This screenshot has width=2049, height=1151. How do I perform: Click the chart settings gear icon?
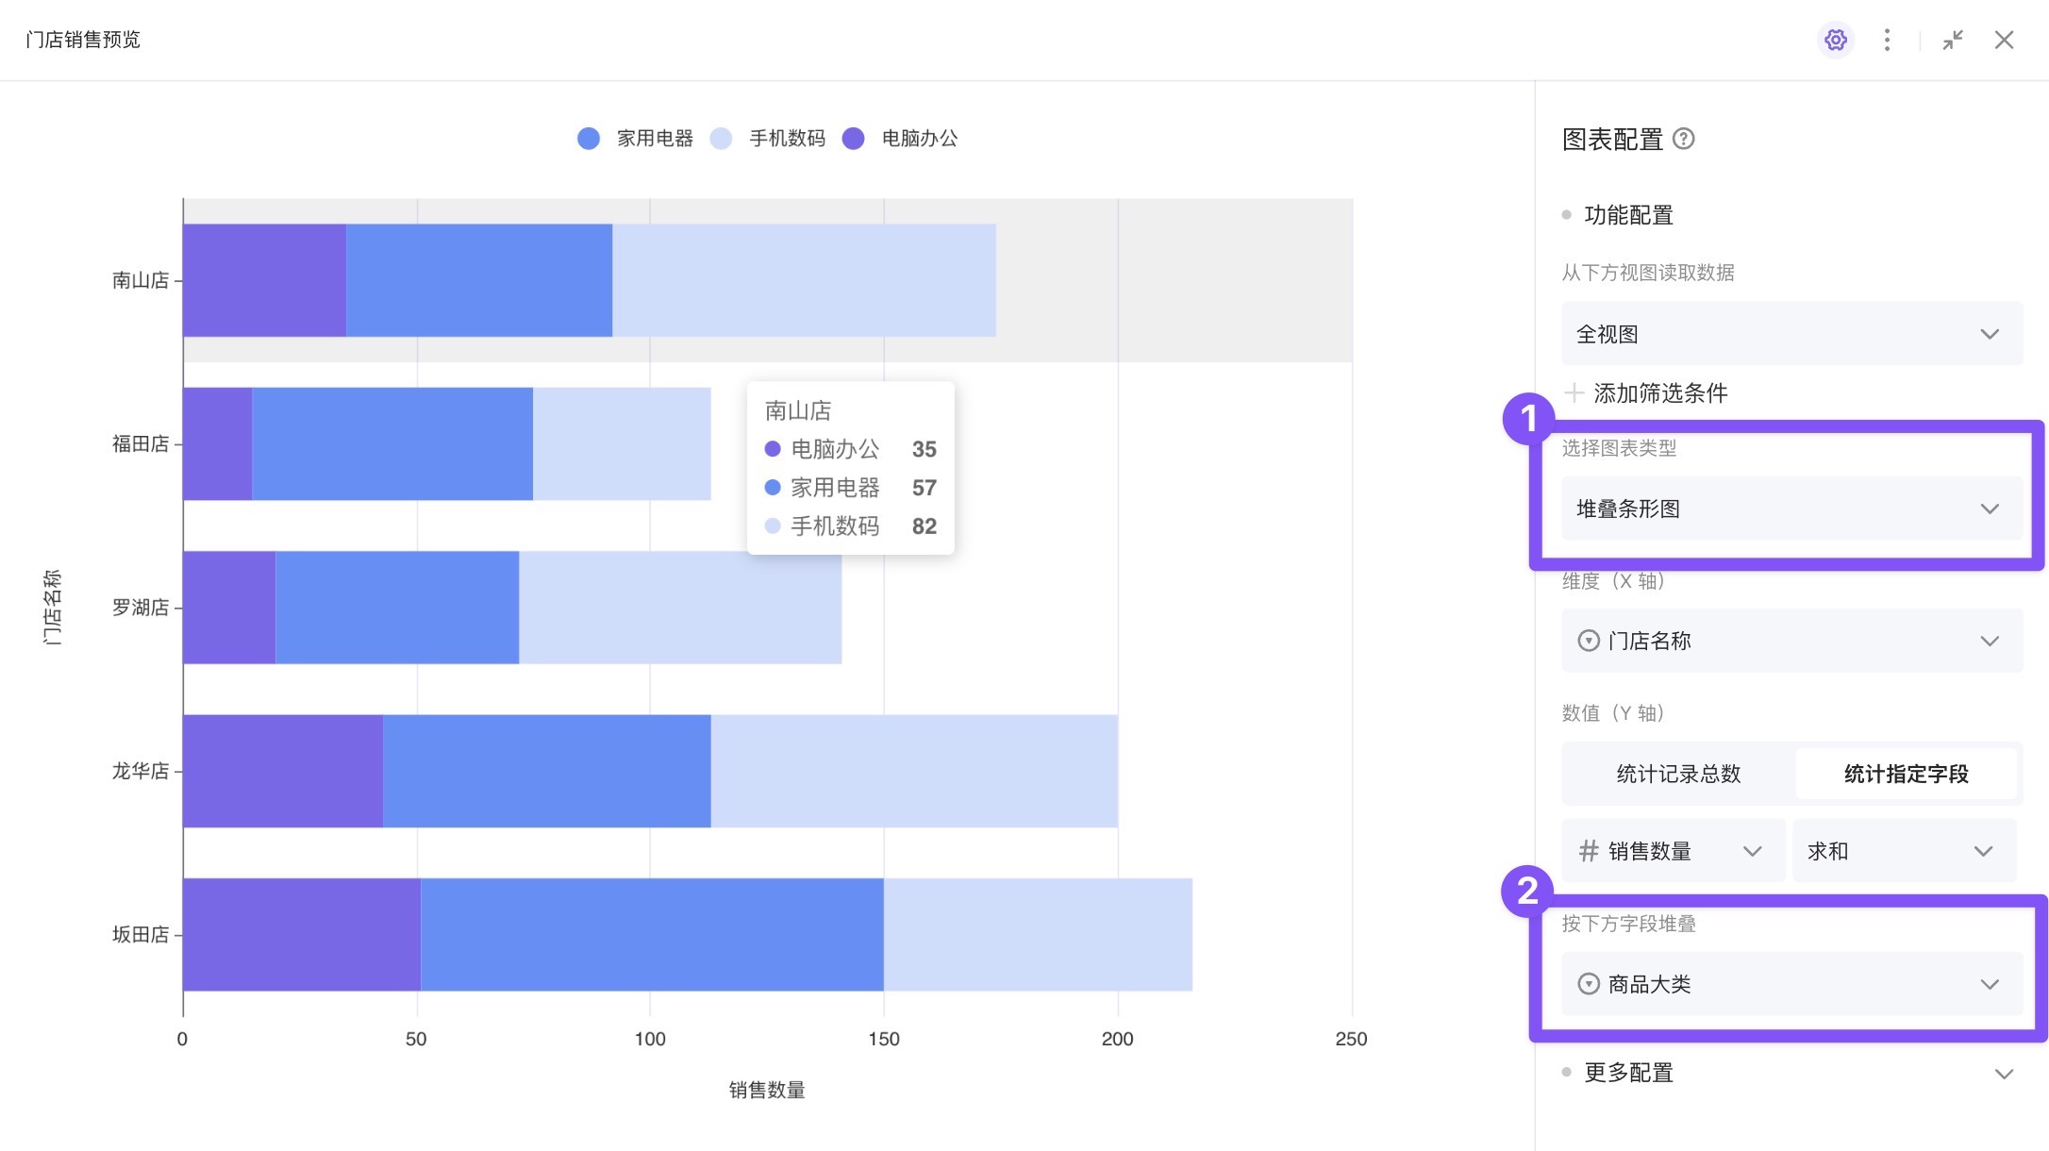[x=1835, y=40]
